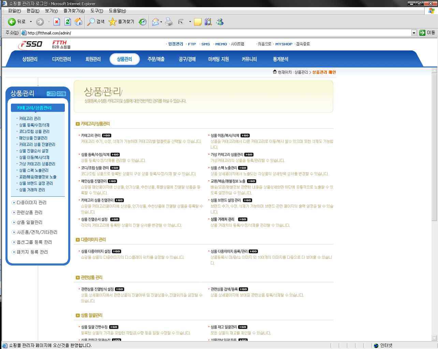
Task: Click the 카테고리/상품관리 sidebar header
Action: [38, 108]
